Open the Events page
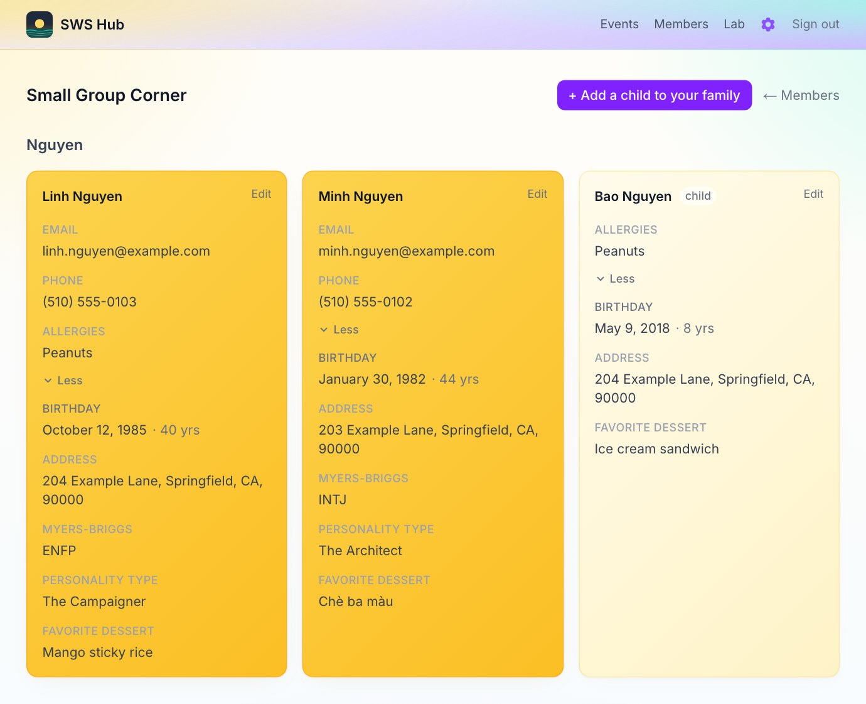The image size is (866, 704). [x=619, y=24]
